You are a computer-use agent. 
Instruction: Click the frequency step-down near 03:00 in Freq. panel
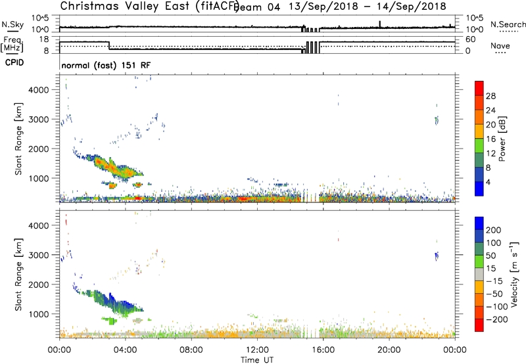[x=109, y=45]
